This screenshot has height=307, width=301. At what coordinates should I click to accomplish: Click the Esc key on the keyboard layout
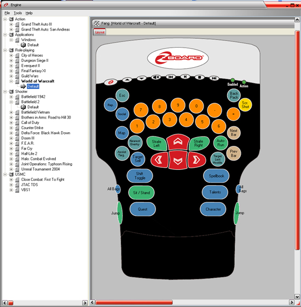point(122,96)
